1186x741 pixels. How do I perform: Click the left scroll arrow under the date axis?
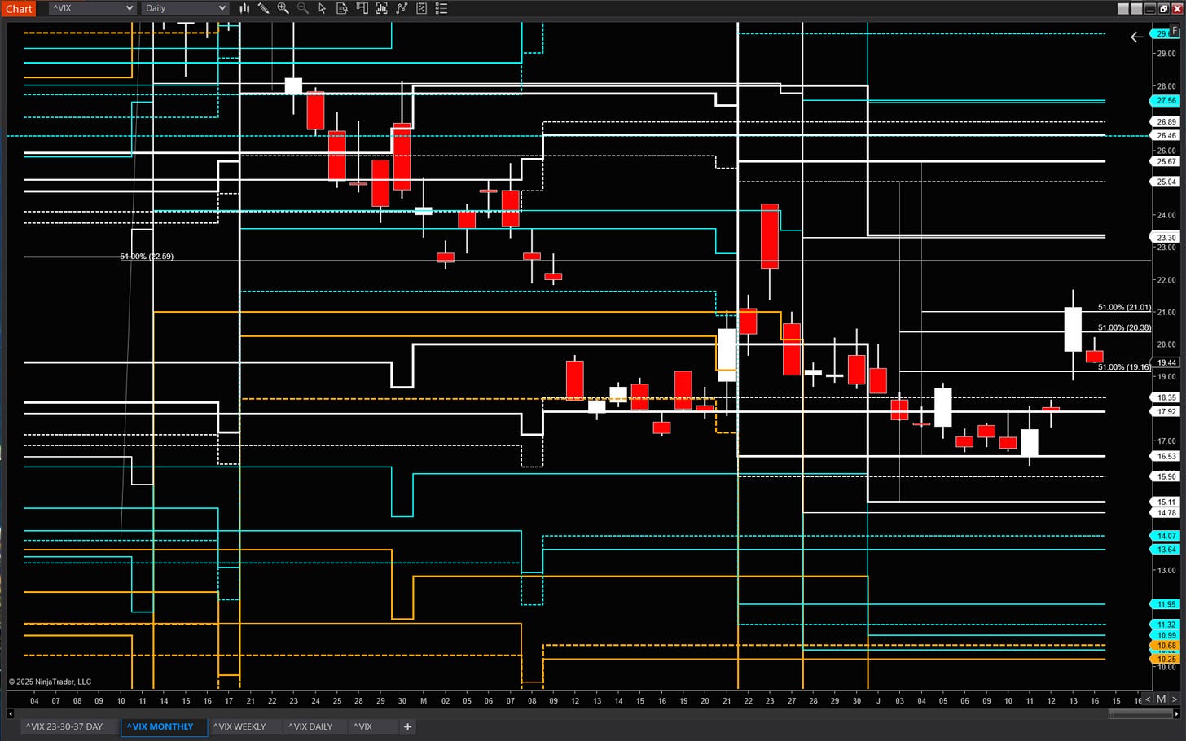[11, 714]
